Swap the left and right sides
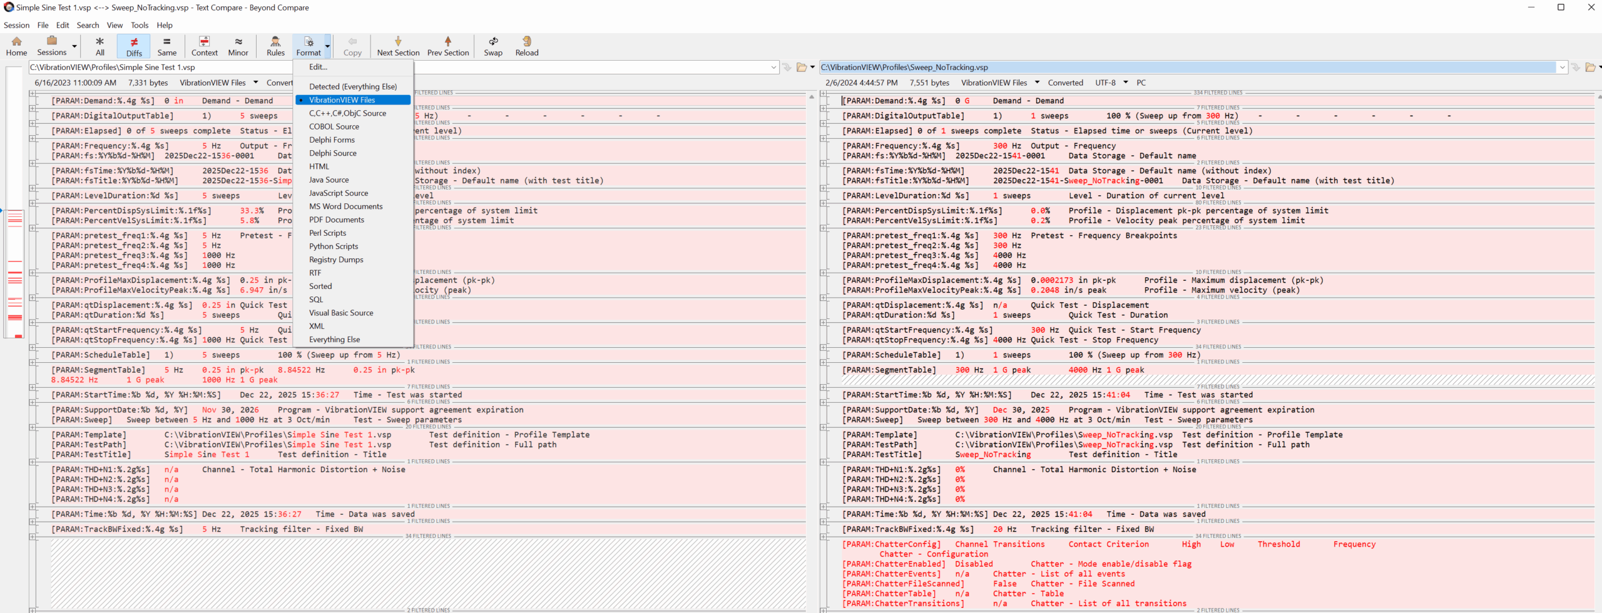The image size is (1602, 613). tap(493, 46)
